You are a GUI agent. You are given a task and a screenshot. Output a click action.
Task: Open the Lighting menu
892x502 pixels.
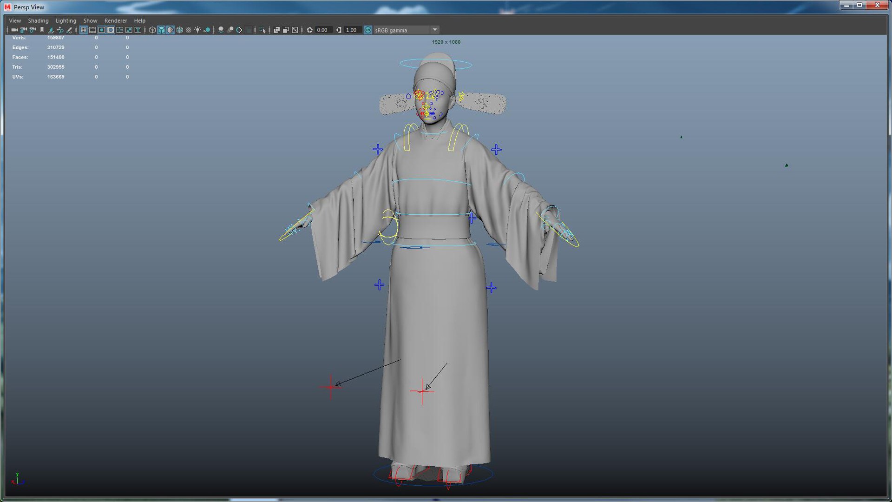[66, 20]
